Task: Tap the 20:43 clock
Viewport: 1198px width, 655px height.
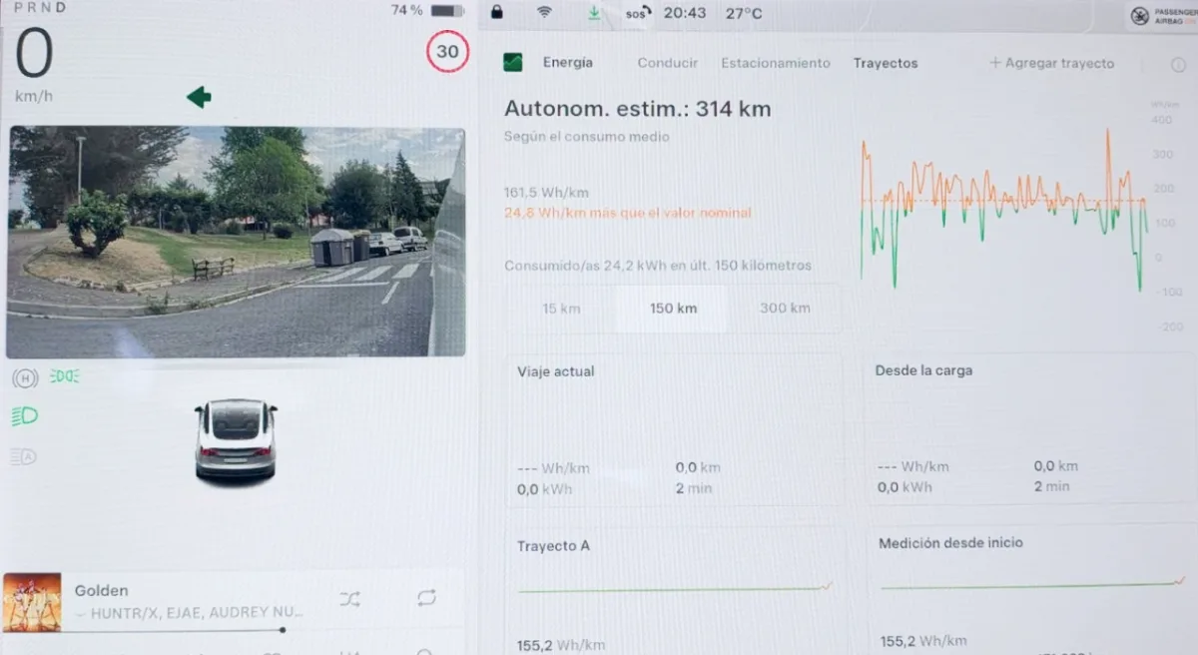Action: pos(684,13)
